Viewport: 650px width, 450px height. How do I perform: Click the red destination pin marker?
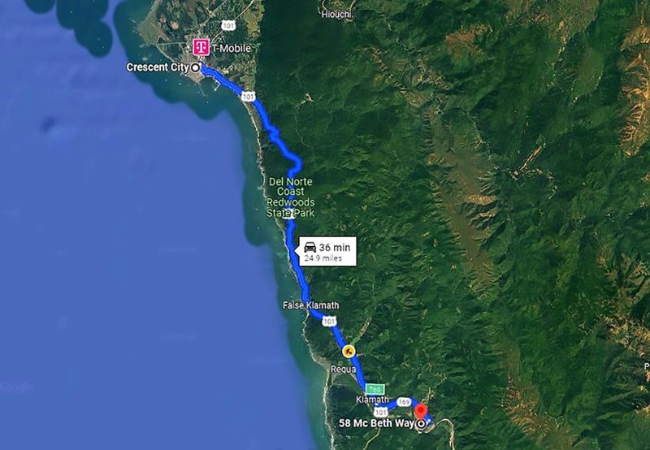point(421,413)
